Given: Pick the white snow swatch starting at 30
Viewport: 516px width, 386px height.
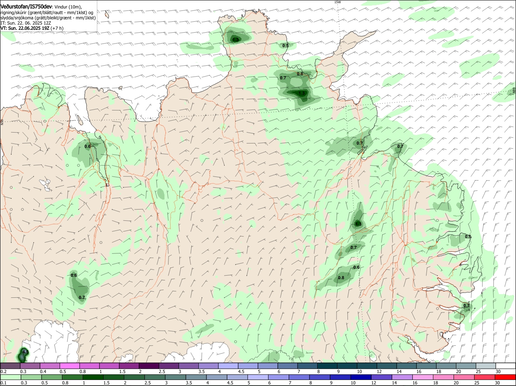Looking at the screenshot, I should click(506, 365).
